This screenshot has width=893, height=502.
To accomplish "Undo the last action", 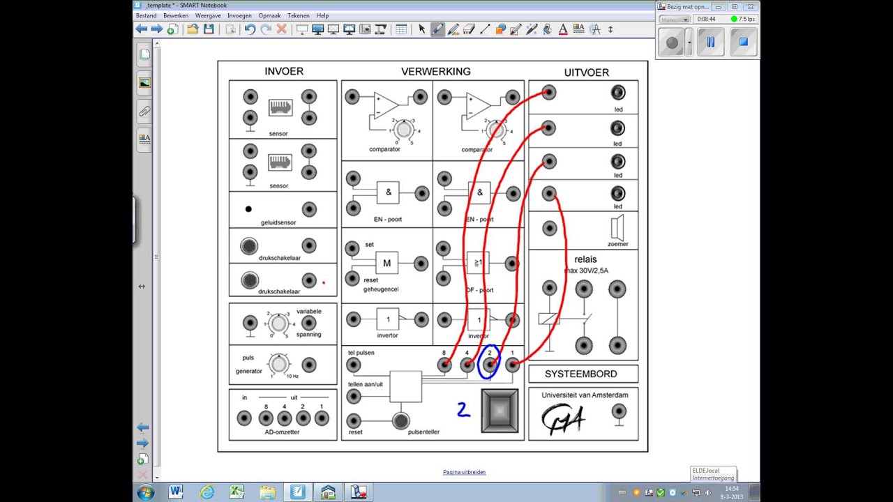I will 250,29.
